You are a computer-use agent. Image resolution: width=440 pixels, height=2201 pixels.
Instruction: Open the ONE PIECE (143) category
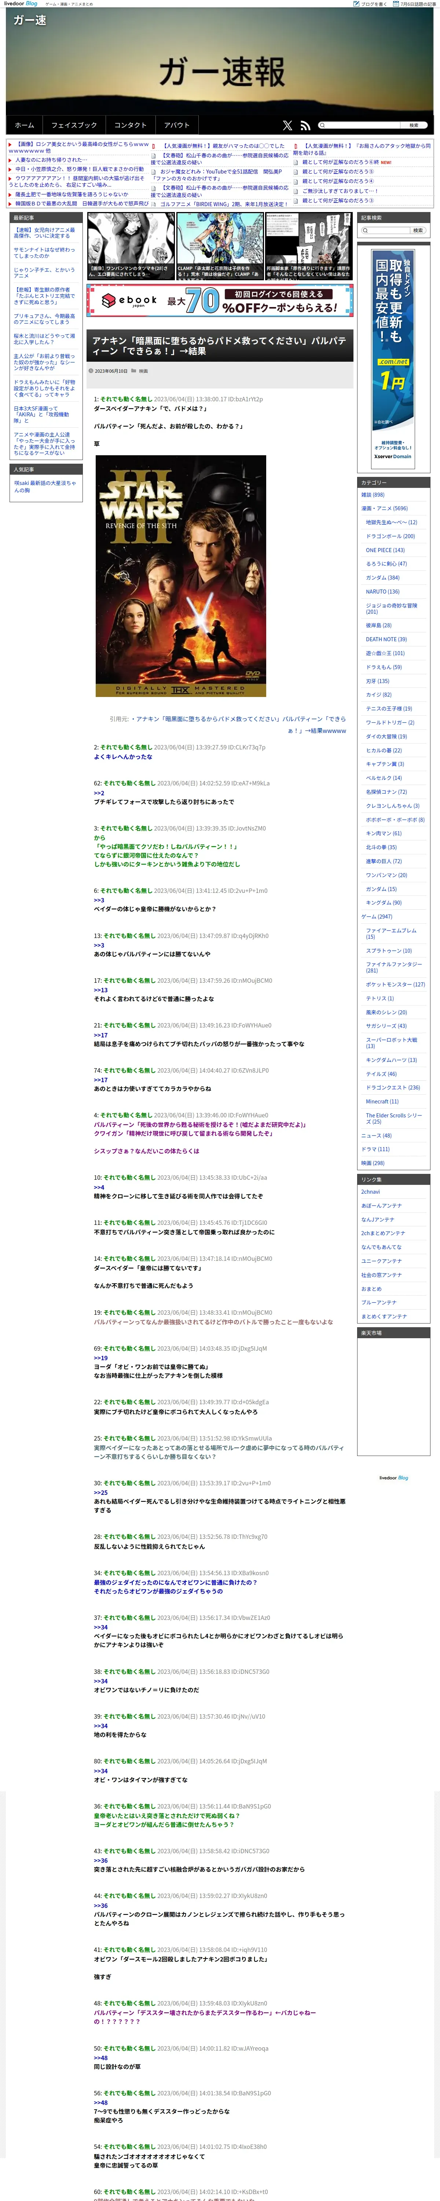pyautogui.click(x=385, y=550)
